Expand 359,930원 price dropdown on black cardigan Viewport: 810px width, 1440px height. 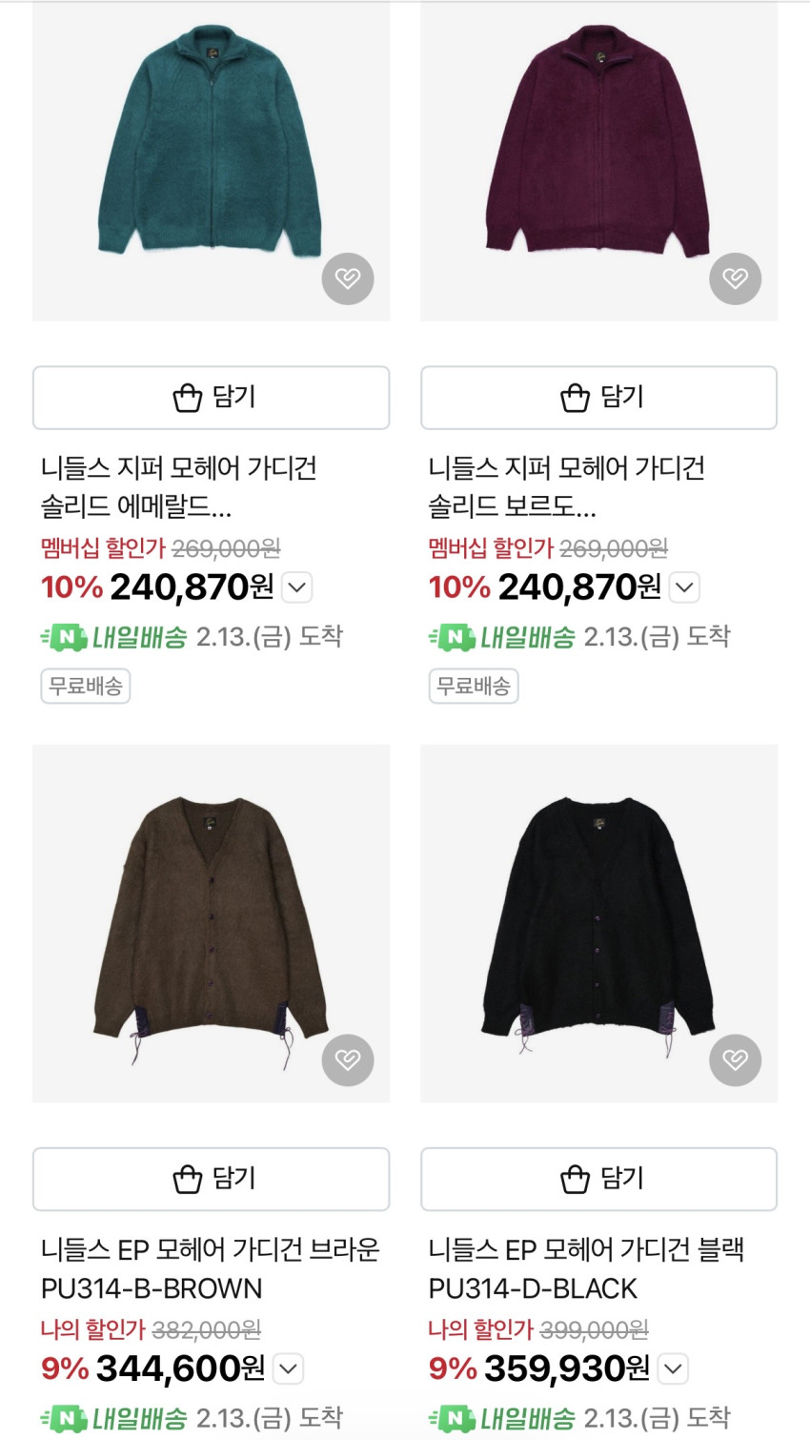point(673,1369)
